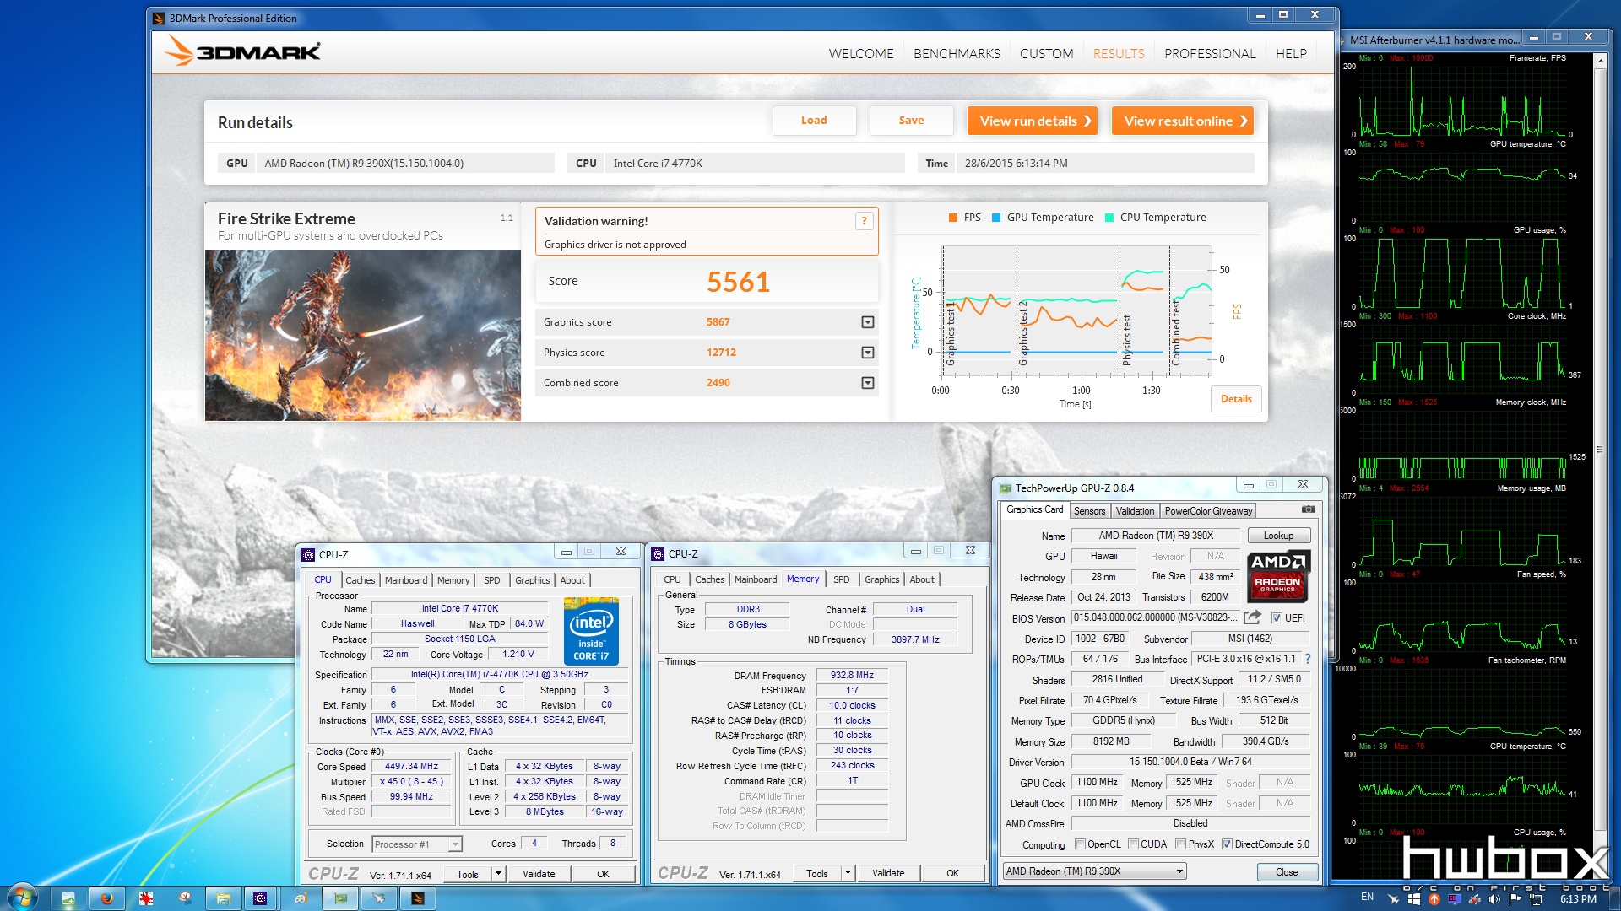Click the CPU-Z purple chip taskbar icon

(x=260, y=898)
